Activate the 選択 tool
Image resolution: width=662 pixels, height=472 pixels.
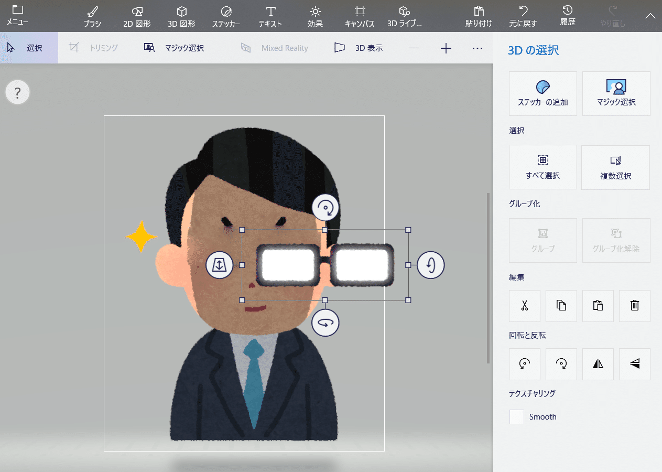(x=29, y=48)
